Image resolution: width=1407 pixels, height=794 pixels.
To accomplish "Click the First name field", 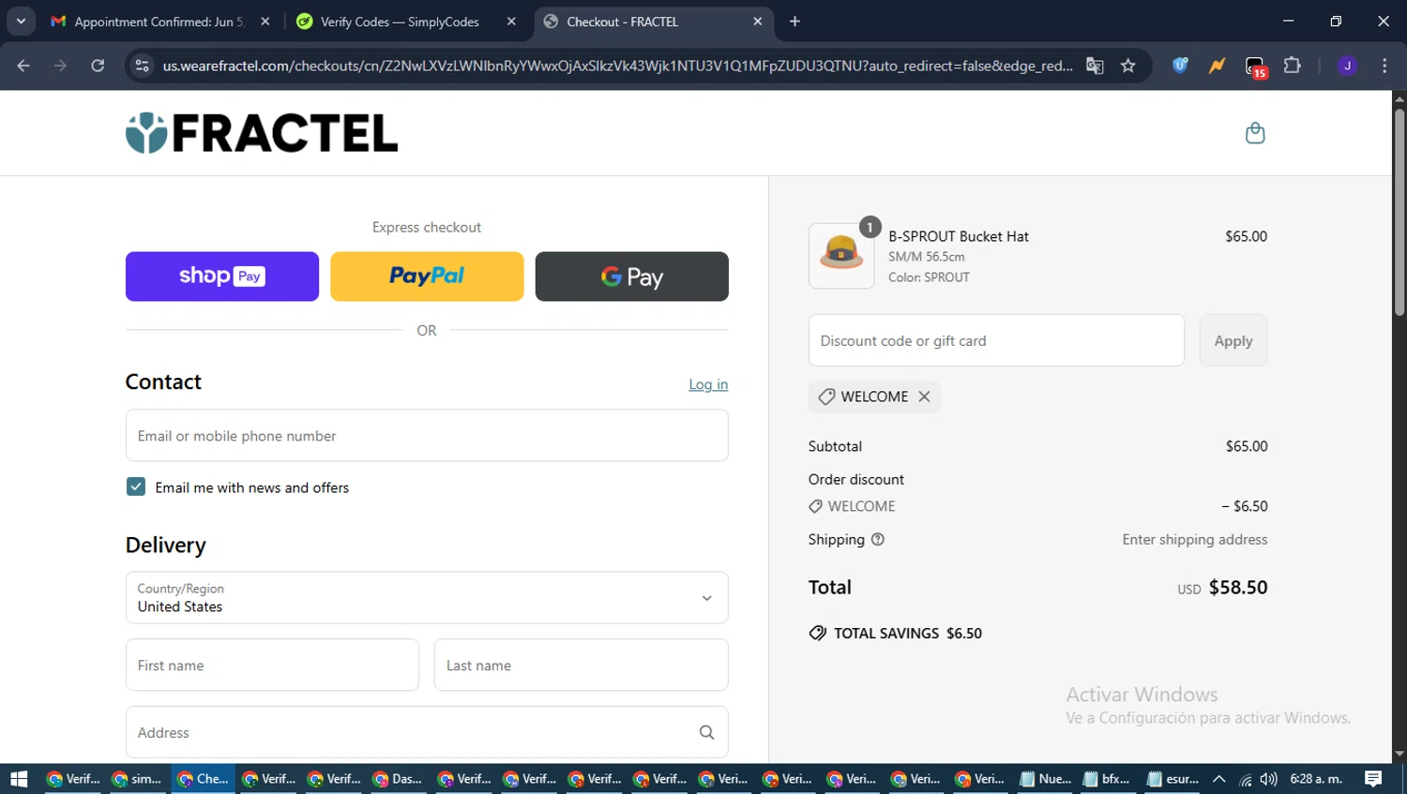I will (x=272, y=666).
